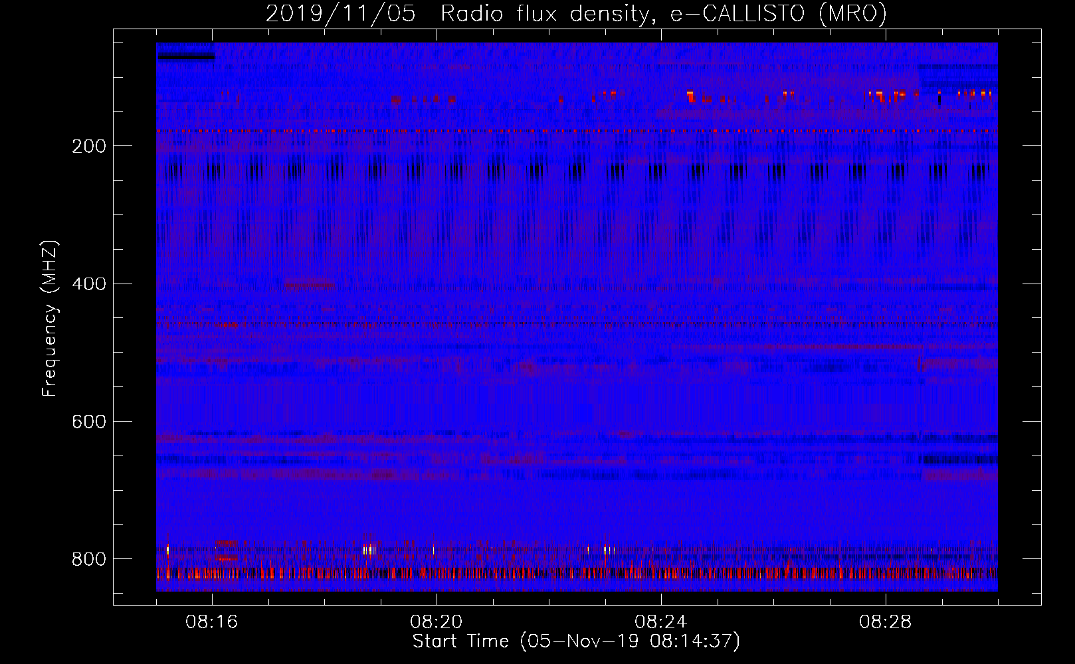The width and height of the screenshot is (1075, 664).
Task: Click the 400 frequency tick label
Action: 89,284
